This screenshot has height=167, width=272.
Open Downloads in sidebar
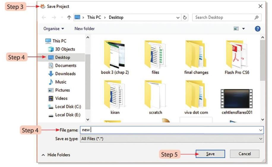pyautogui.click(x=62, y=74)
